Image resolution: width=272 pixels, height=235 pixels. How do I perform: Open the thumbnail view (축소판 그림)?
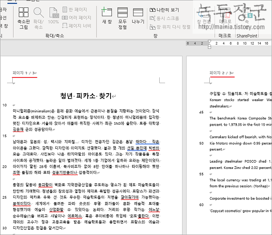(x=24, y=18)
